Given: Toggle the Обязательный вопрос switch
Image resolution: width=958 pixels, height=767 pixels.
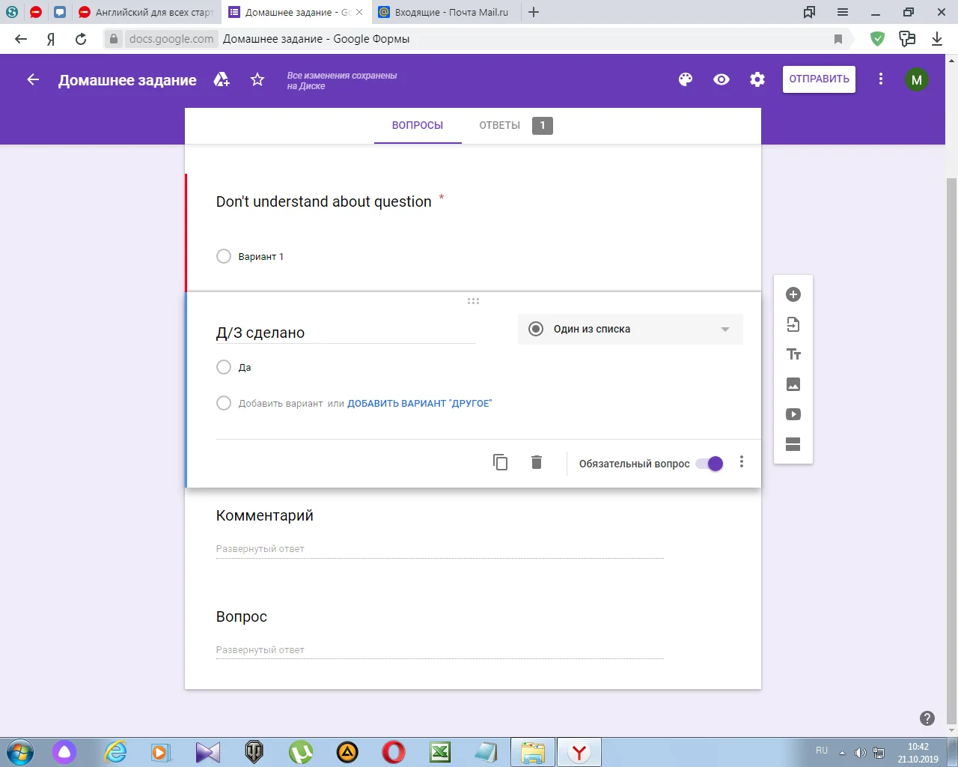Looking at the screenshot, I should pos(710,464).
